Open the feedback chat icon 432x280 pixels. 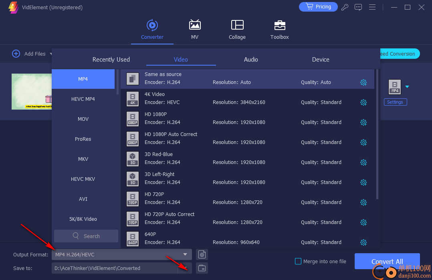coord(358,7)
